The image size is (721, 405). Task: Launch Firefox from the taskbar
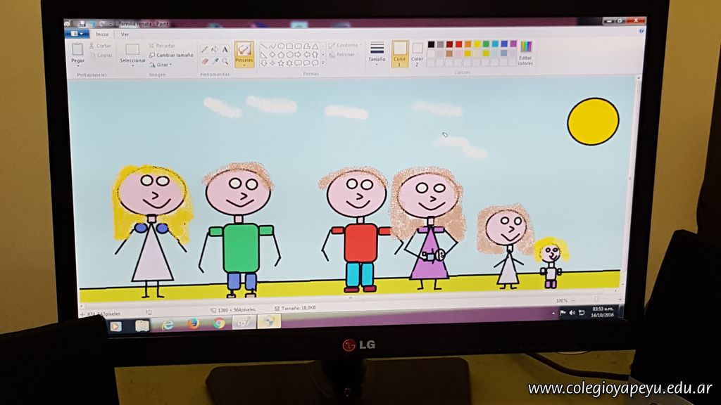pyautogui.click(x=193, y=323)
